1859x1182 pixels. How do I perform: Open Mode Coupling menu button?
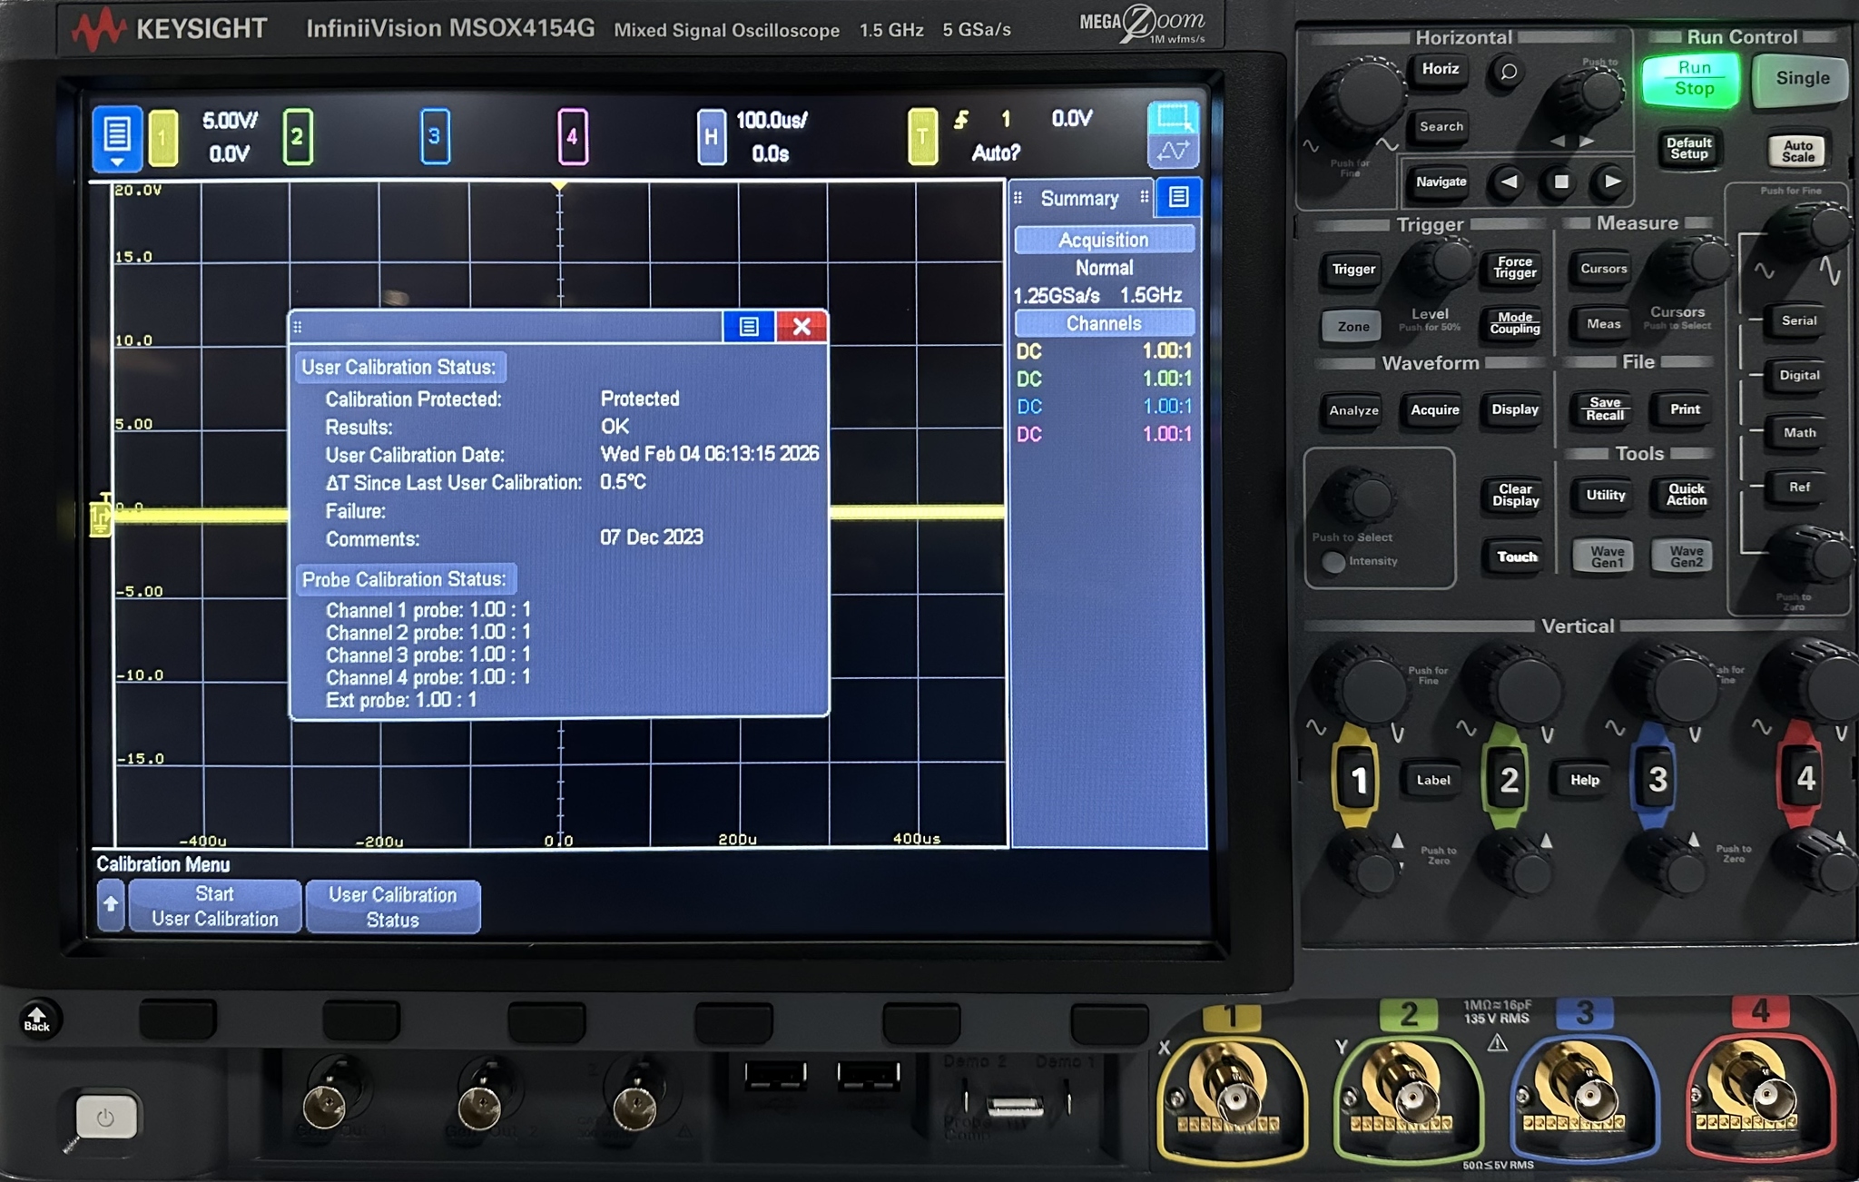point(1514,323)
